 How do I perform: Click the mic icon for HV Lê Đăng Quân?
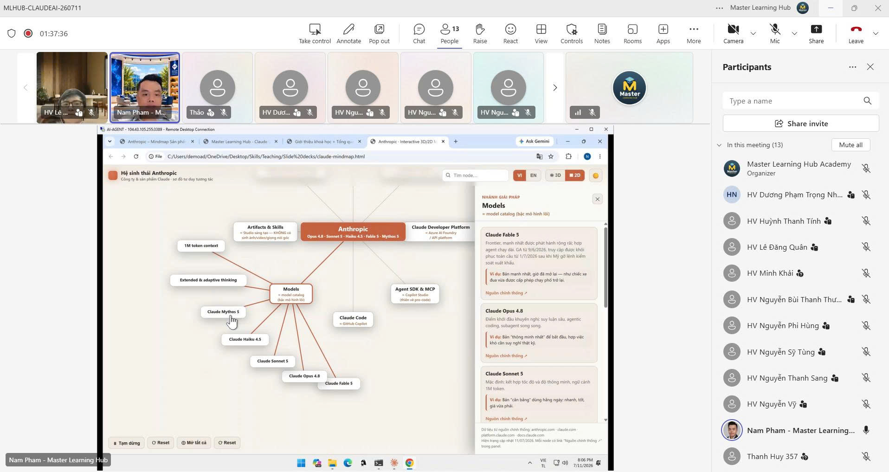point(866,247)
